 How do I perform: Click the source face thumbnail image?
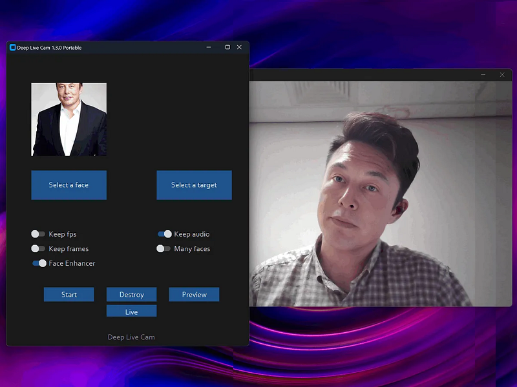point(69,119)
